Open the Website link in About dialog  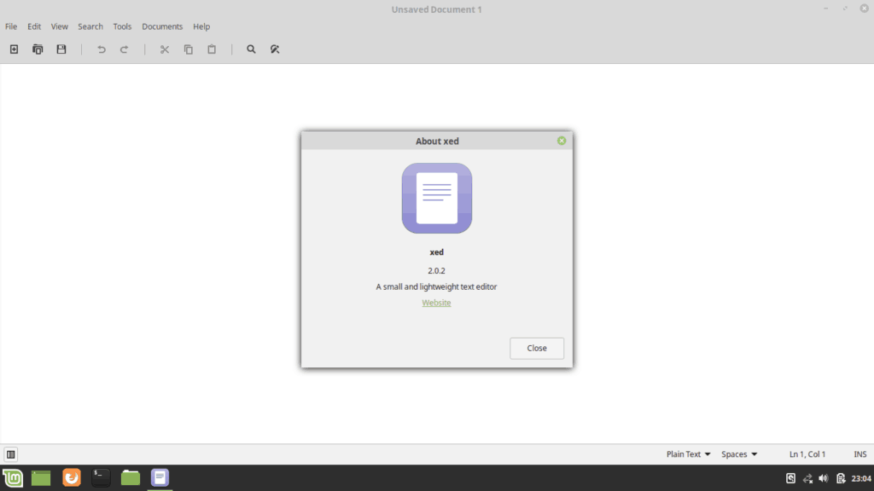coord(436,303)
